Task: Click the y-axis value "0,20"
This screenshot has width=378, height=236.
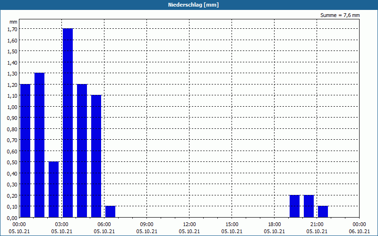Action: (13, 195)
